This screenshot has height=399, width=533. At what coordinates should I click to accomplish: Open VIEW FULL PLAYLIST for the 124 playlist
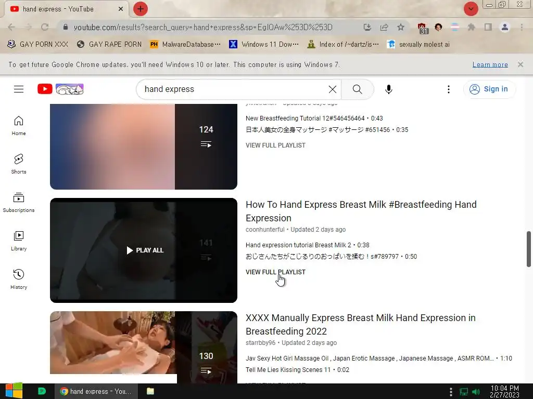tap(275, 145)
